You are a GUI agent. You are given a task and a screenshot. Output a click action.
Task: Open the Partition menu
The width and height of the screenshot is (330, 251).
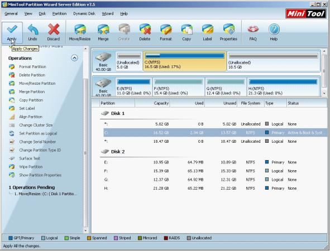pyautogui.click(x=59, y=13)
